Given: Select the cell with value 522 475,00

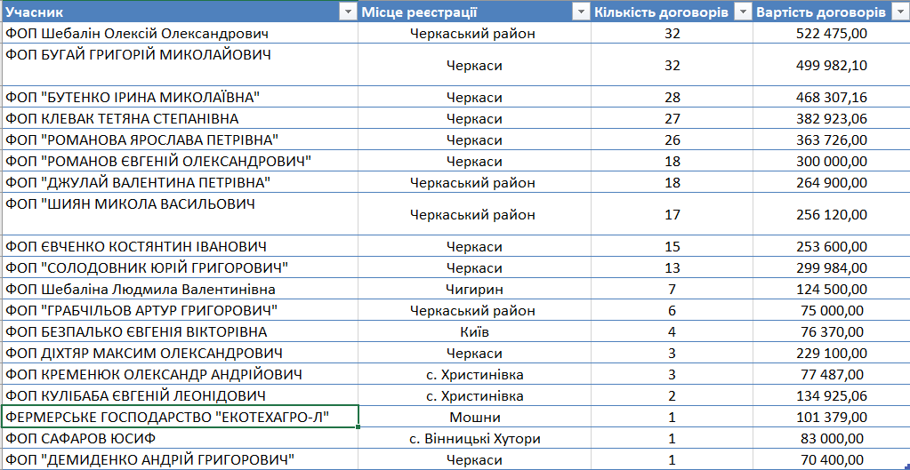Looking at the screenshot, I should coord(832,33).
